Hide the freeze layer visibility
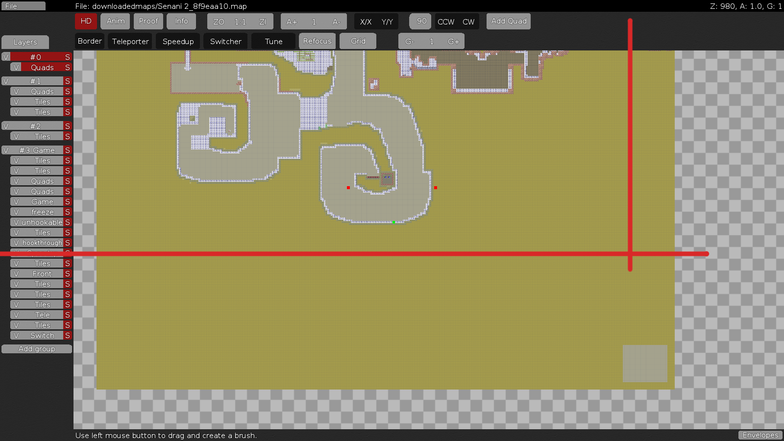784x441 pixels. coord(16,212)
